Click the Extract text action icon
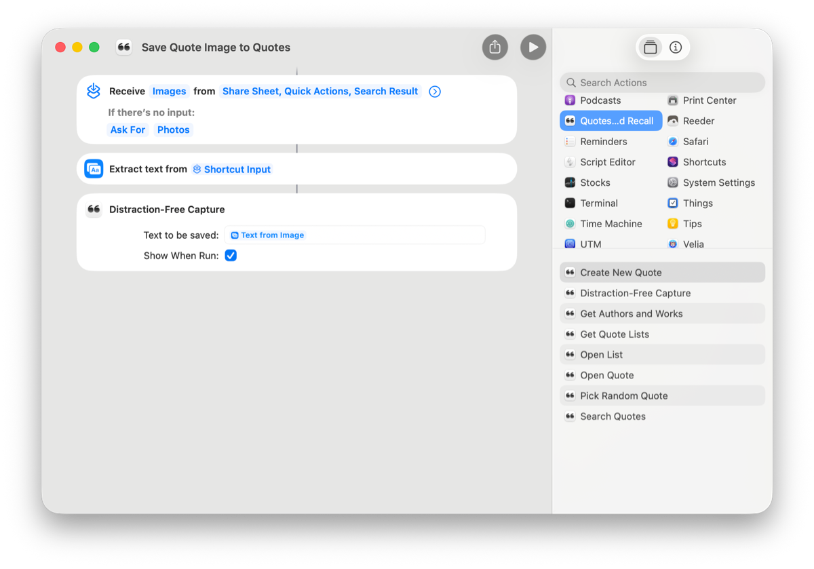814x569 pixels. pos(94,169)
